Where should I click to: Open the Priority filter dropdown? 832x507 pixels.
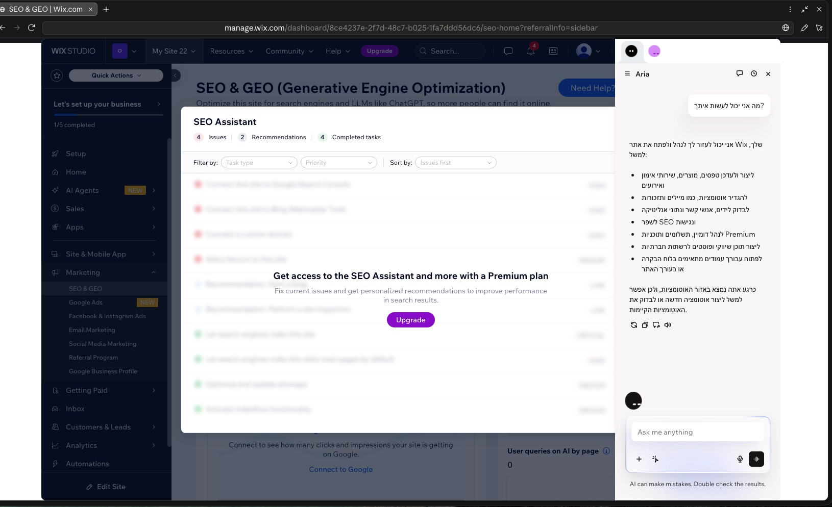click(x=339, y=163)
